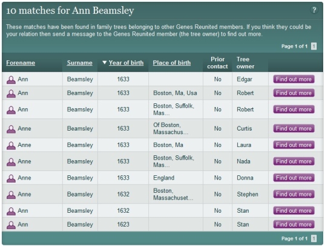Sort results by Forename column
The image size is (325, 246).
pos(21,63)
